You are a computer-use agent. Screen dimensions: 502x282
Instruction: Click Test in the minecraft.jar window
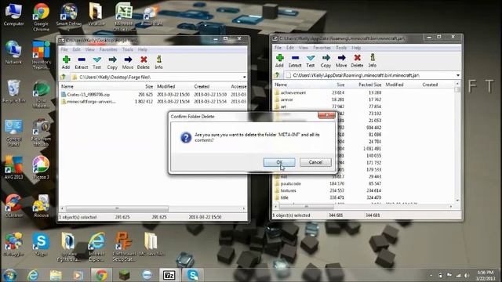pyautogui.click(x=311, y=60)
